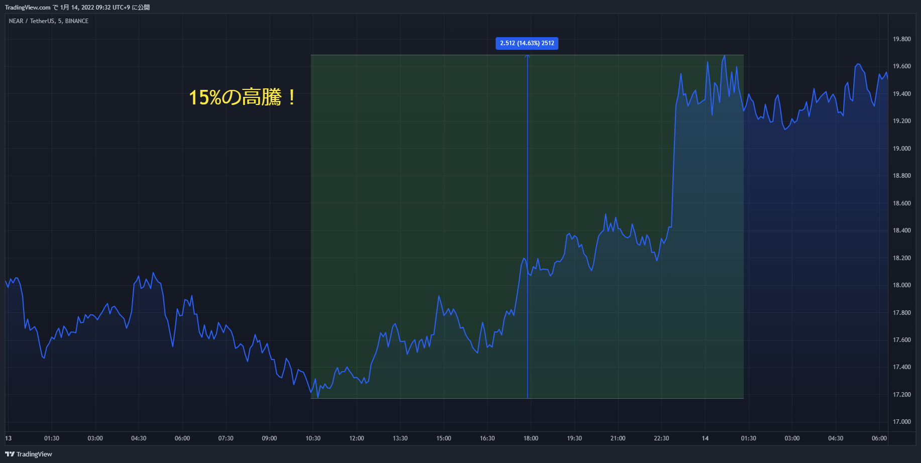
Task: Click the 19:30 time axis label
Action: 574,438
